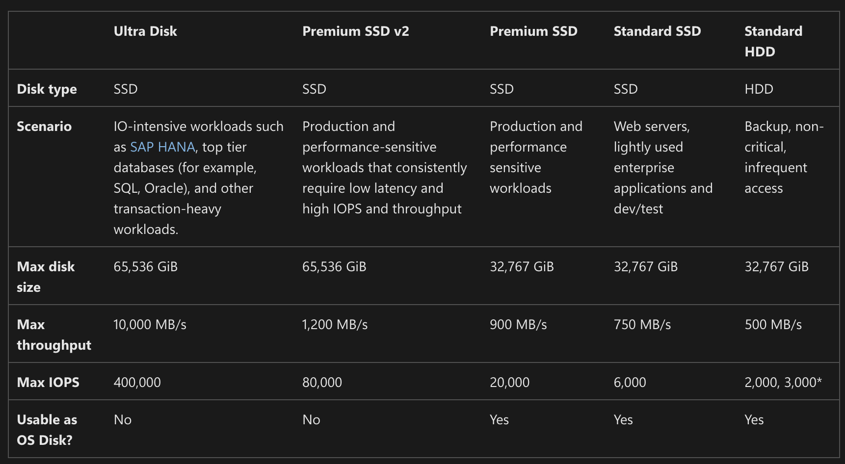Click the Max throughput row label
Image resolution: width=845 pixels, height=464 pixels.
click(x=54, y=335)
